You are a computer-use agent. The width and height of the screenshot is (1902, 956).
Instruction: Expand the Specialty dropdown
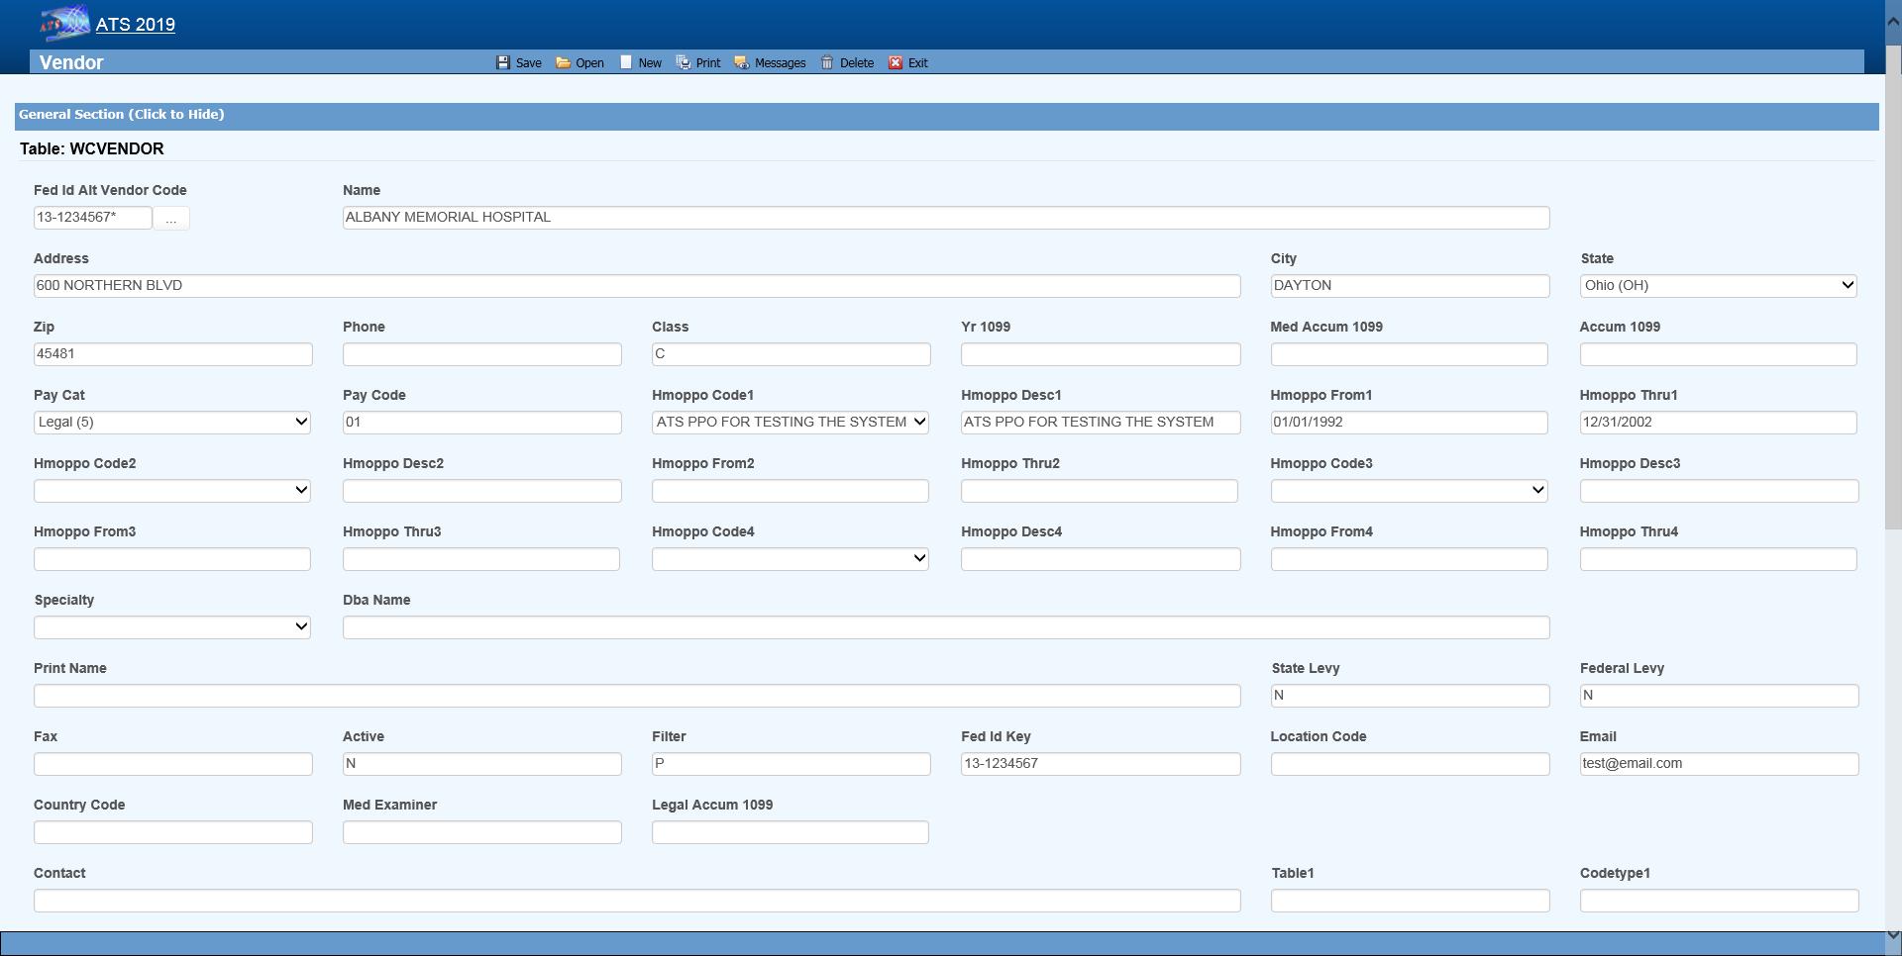point(171,627)
